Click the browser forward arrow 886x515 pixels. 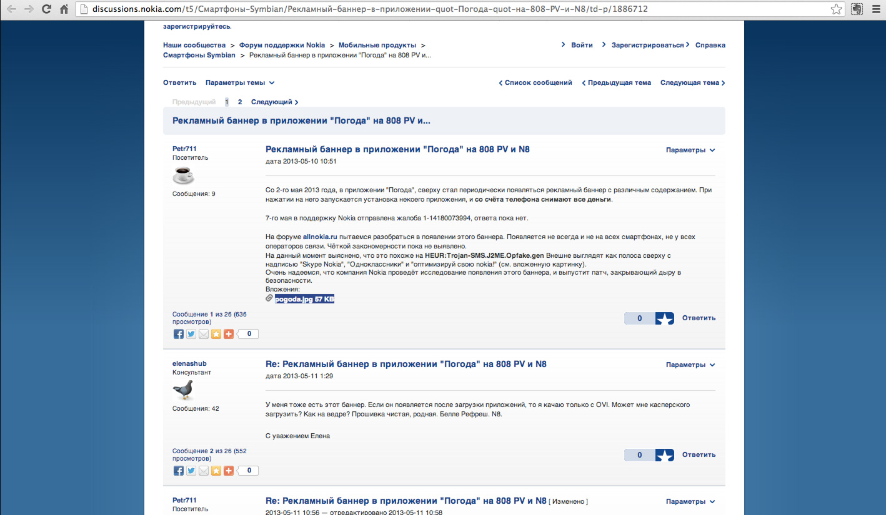point(29,9)
